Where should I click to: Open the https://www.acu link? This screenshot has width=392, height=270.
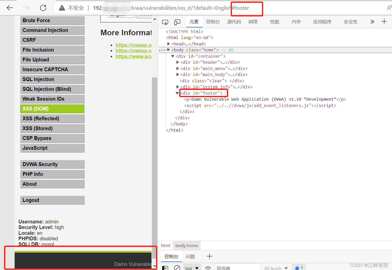coord(133,56)
